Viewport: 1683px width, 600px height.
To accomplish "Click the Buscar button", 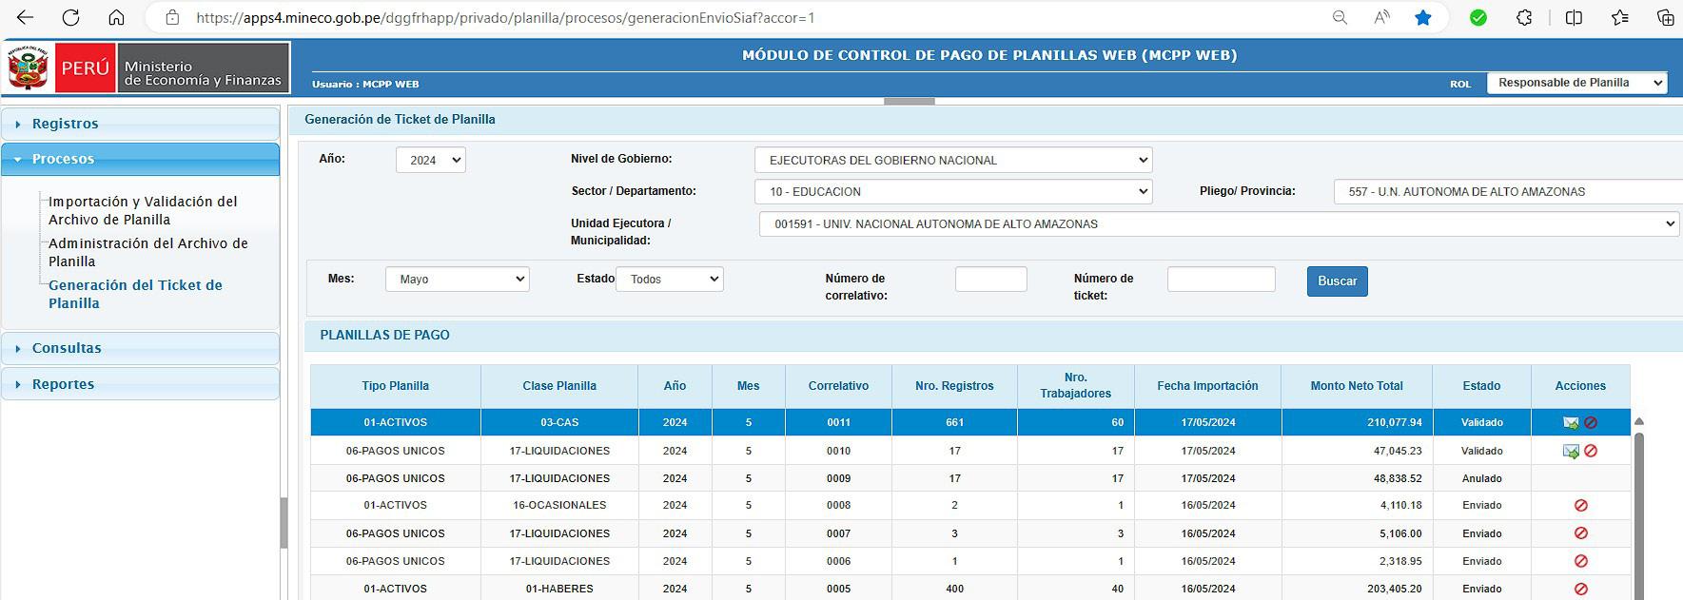I will pyautogui.click(x=1337, y=281).
